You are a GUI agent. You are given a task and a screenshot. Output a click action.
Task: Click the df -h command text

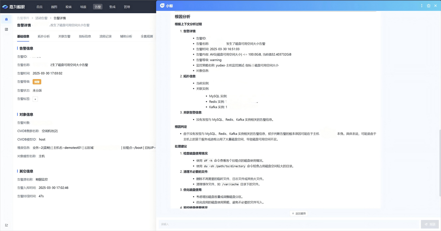coord(208,161)
